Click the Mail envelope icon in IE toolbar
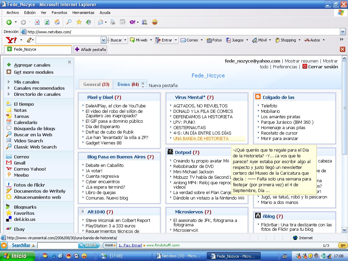348x261 pixels. click(x=101, y=22)
